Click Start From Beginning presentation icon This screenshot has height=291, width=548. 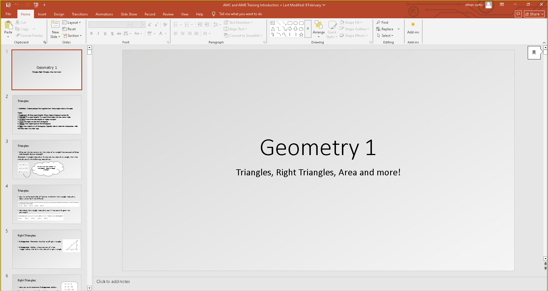(36, 5)
